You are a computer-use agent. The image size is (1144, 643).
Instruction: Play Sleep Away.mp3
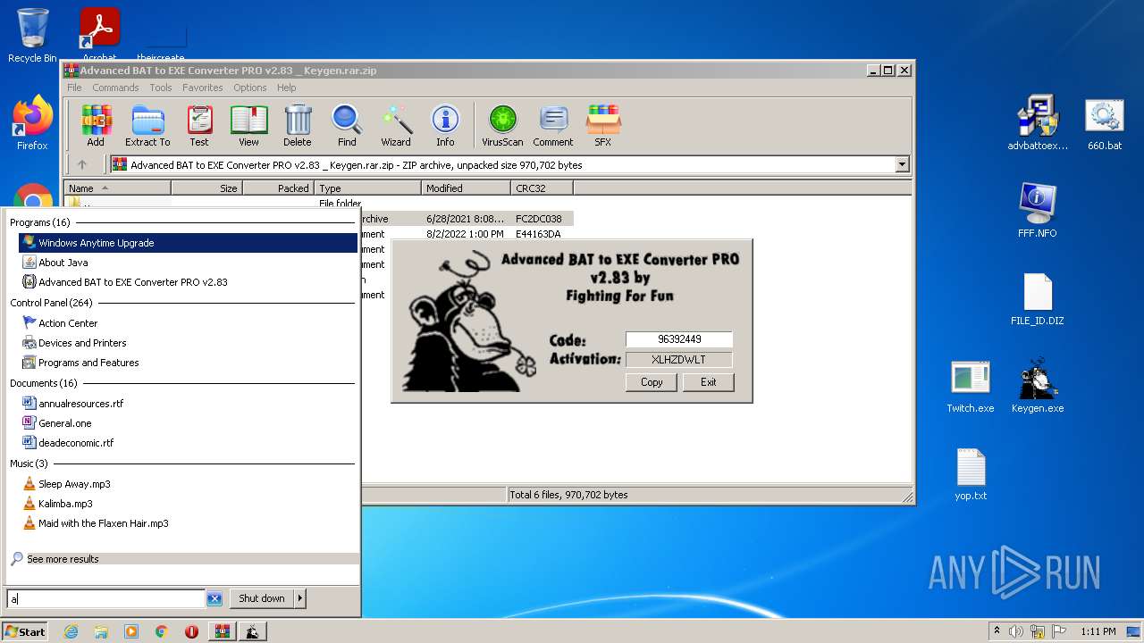point(188,484)
